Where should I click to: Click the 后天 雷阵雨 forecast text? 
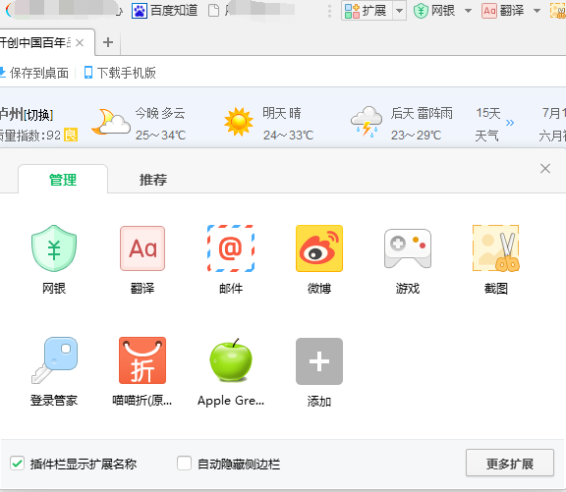(422, 113)
